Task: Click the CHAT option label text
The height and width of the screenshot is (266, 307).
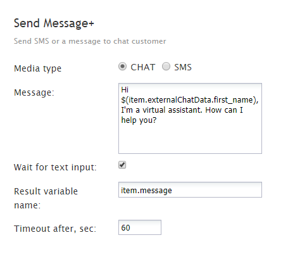Action: [x=143, y=67]
